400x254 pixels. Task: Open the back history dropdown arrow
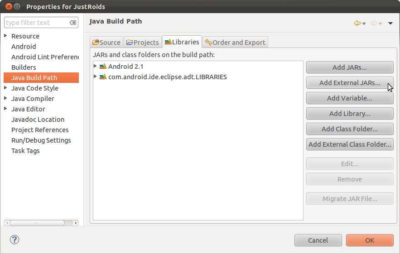click(364, 24)
